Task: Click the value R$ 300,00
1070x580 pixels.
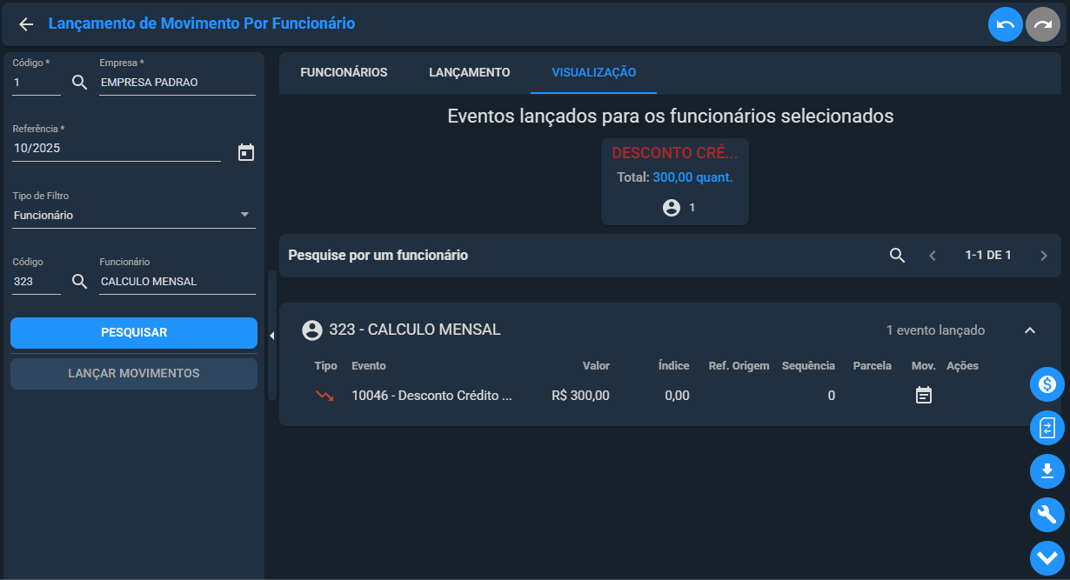Action: pos(580,396)
